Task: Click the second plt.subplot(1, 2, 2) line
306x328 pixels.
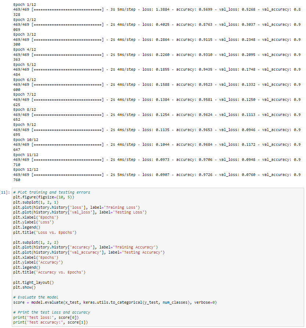Action: point(36,243)
